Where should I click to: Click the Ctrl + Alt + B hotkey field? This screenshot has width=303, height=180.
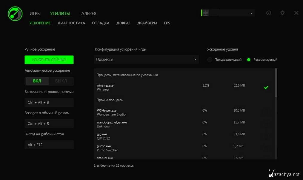point(49,103)
